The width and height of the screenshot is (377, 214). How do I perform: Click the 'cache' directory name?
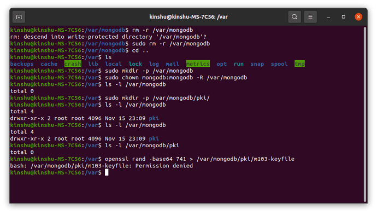pyautogui.click(x=49, y=64)
